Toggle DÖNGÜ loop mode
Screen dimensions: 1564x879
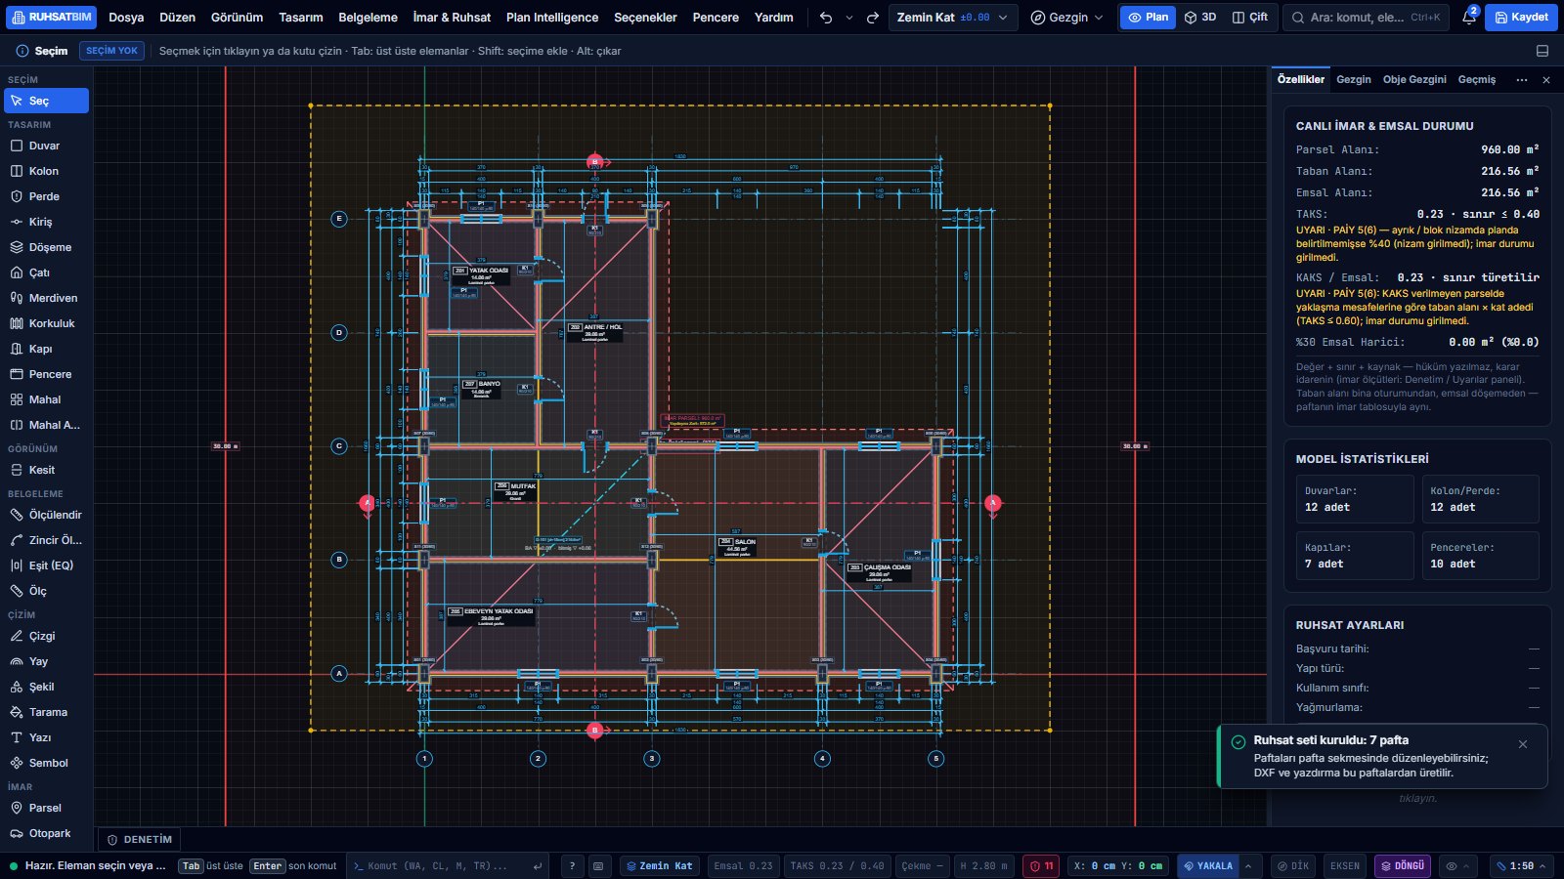[x=1403, y=866]
